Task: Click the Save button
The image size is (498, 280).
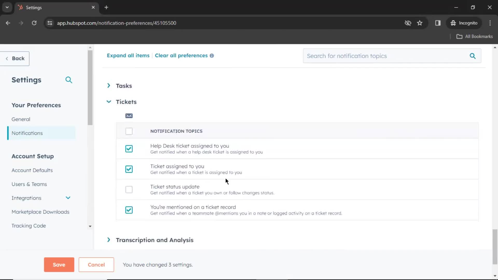Action: coord(59,265)
